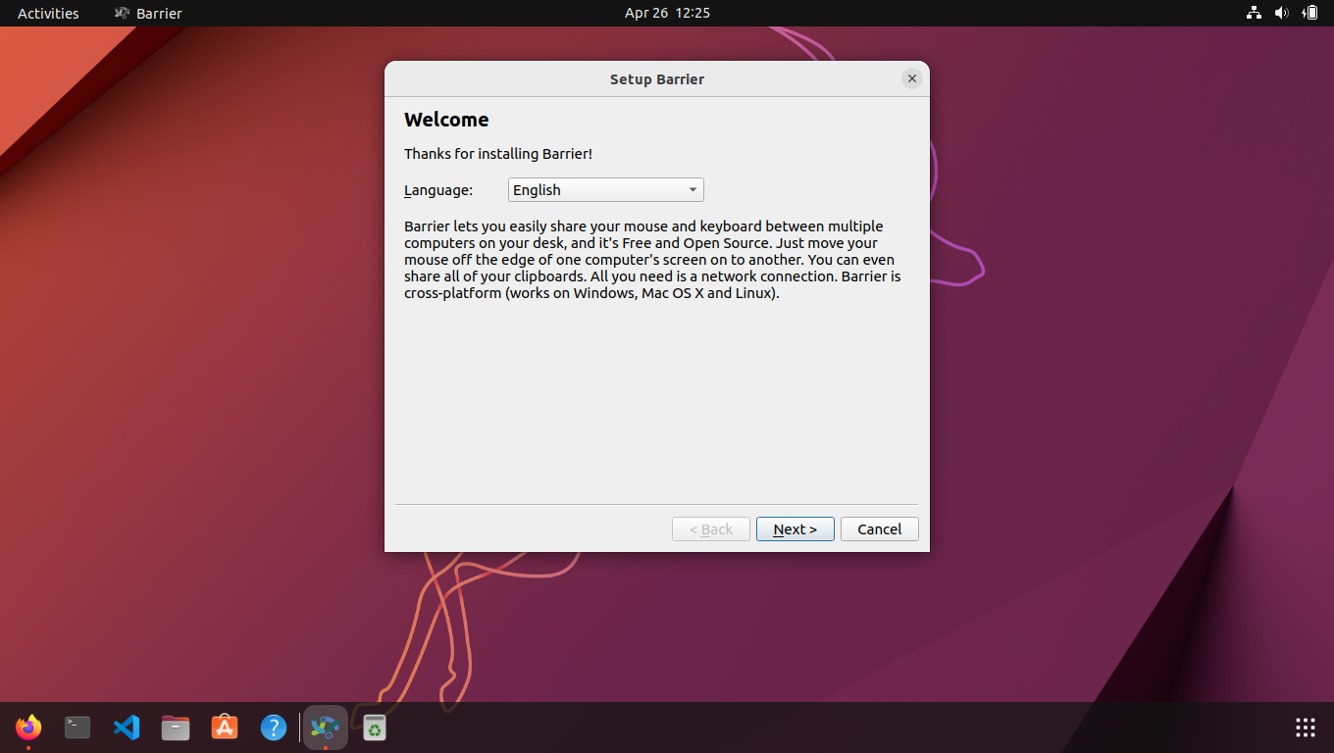Viewport: 1334px width, 753px height.
Task: Open the Files application
Action: click(175, 728)
